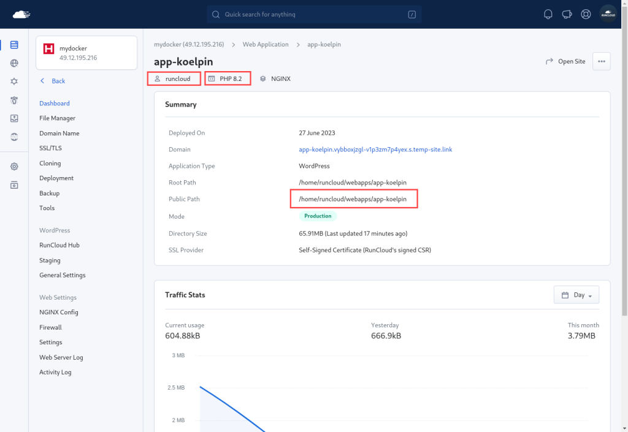Open File Manager in the sidebar

[x=57, y=118]
